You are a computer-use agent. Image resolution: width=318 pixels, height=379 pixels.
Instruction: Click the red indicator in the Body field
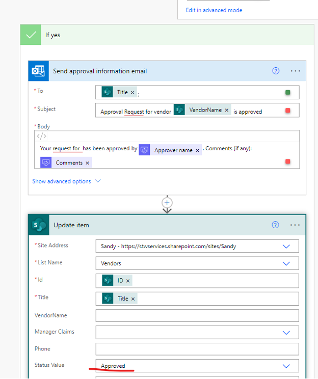point(287,161)
